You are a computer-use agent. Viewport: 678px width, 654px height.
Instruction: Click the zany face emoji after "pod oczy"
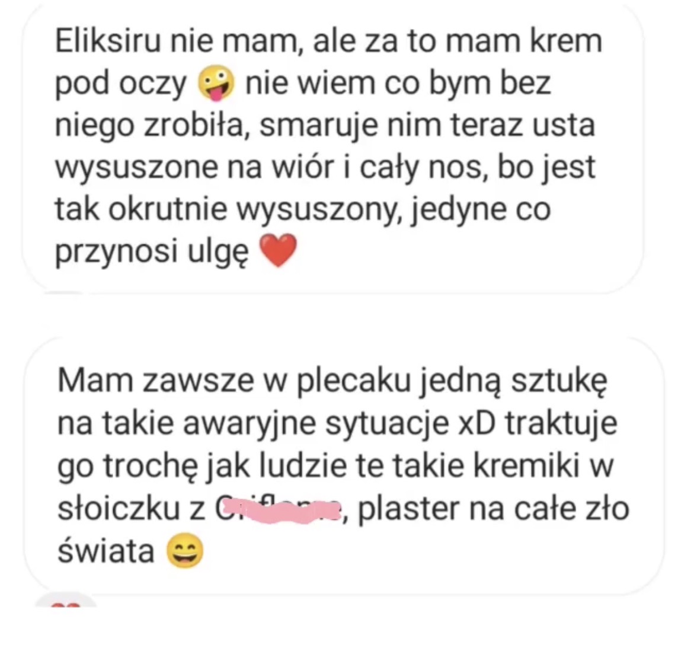(217, 83)
